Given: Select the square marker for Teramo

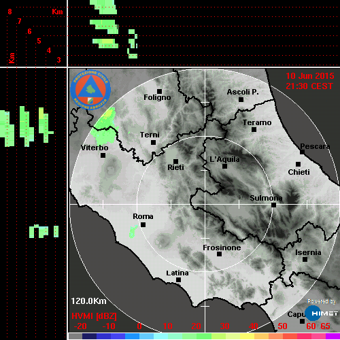Looking at the screenshot, I should pos(254,130).
